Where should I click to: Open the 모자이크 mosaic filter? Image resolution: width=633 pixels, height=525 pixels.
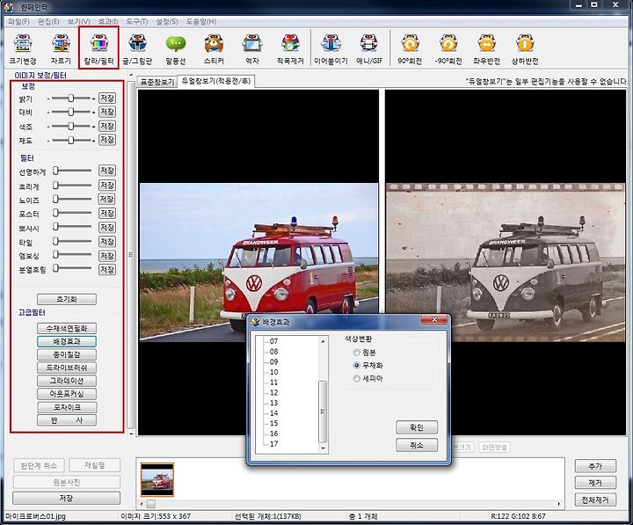(67, 407)
